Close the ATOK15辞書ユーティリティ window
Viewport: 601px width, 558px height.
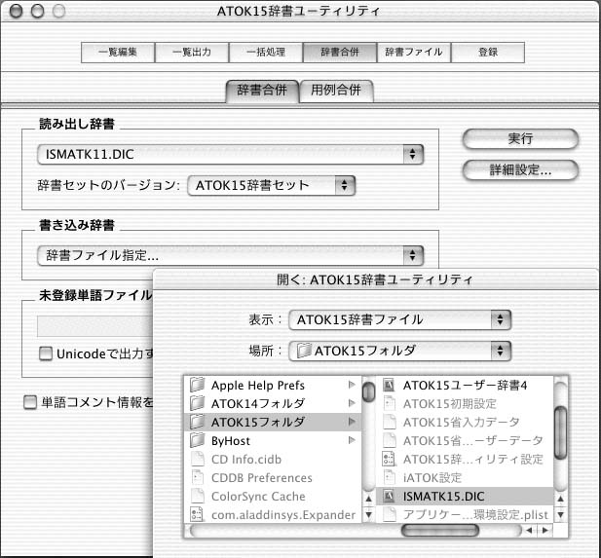coord(17,11)
